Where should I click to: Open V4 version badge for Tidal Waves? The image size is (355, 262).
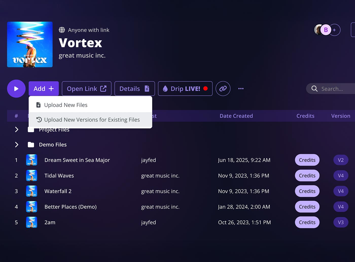(x=341, y=176)
